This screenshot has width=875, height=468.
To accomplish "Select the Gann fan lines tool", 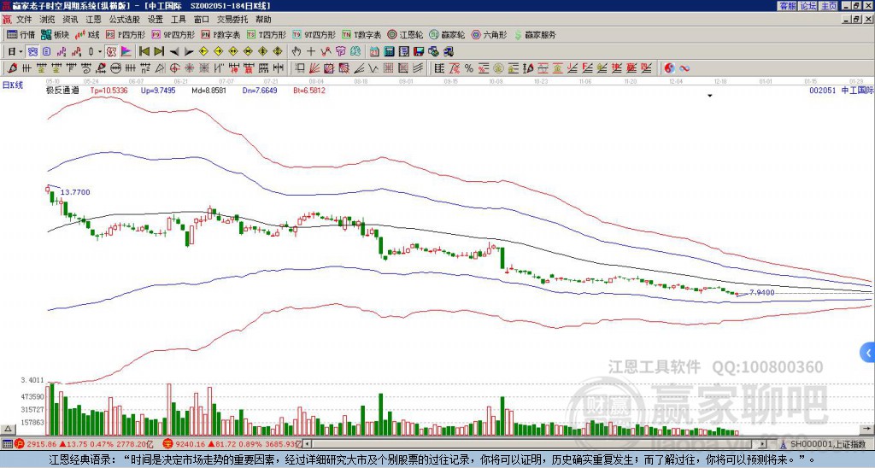I will [x=314, y=68].
